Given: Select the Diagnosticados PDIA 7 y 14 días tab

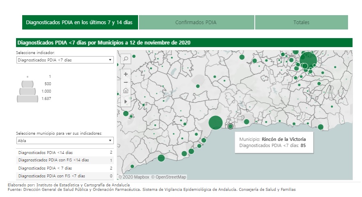Looking at the screenshot, I should (x=80, y=23).
